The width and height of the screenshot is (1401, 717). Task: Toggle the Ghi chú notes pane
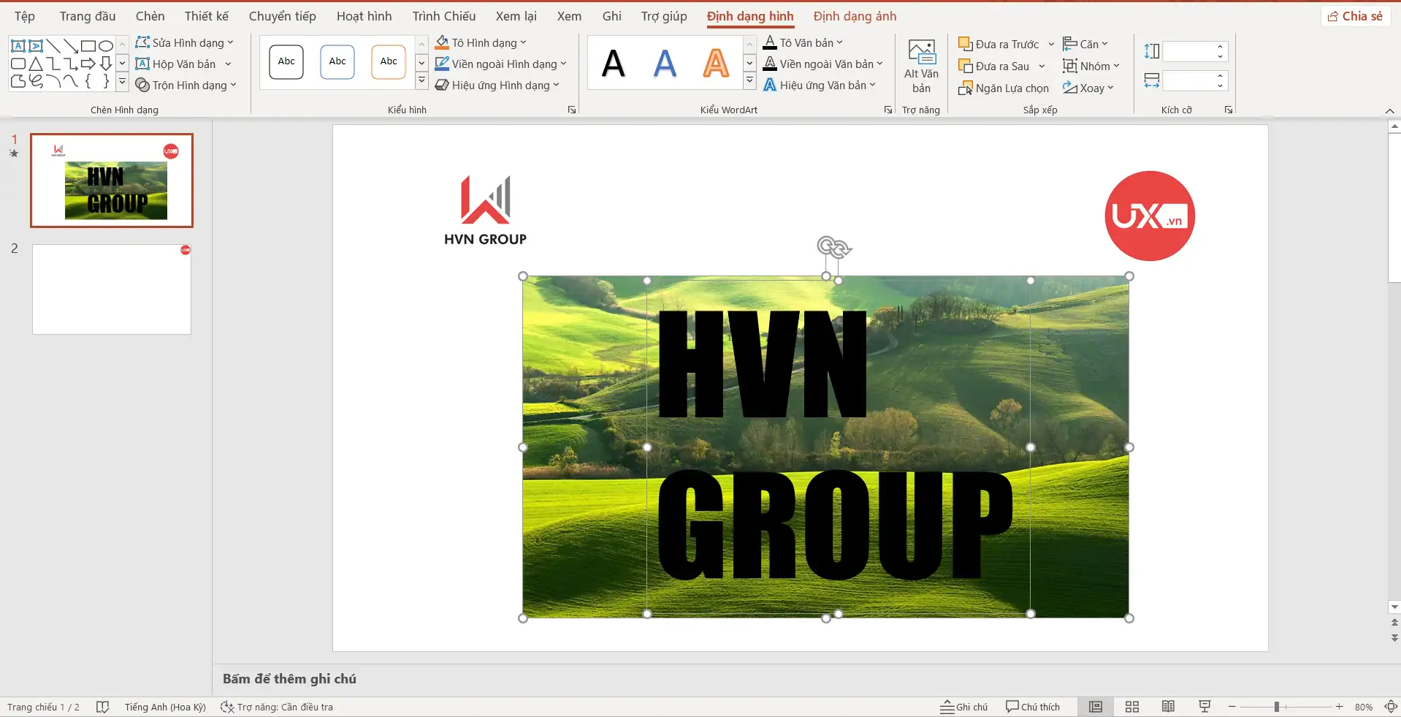click(963, 707)
